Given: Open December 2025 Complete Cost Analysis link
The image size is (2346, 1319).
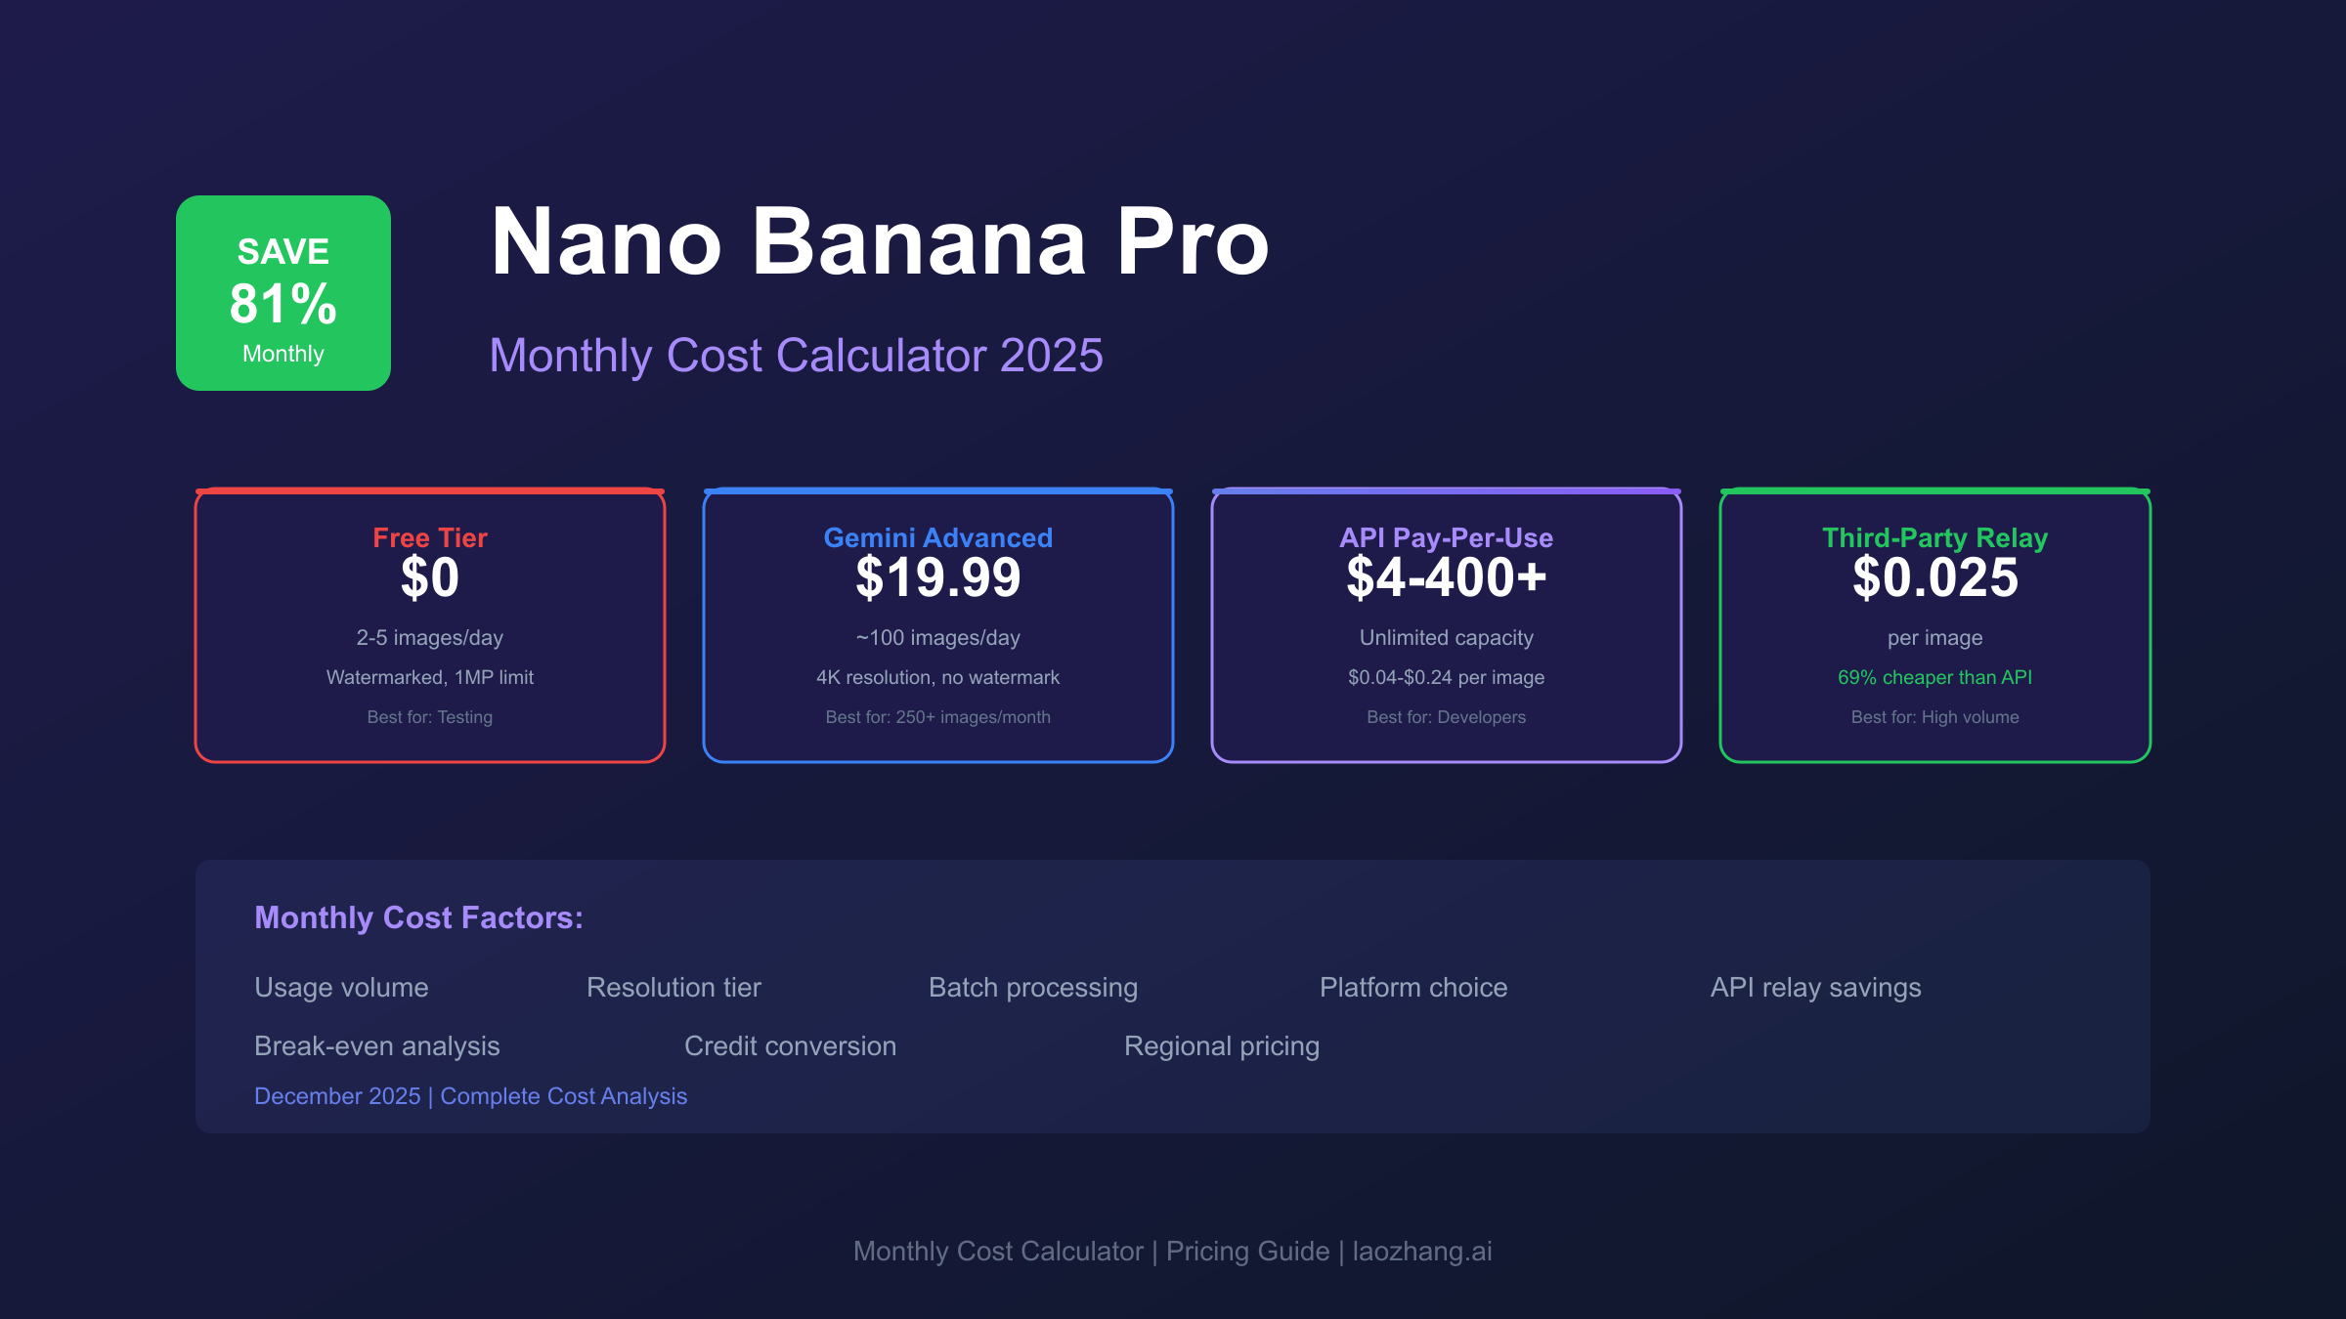Looking at the screenshot, I should (x=470, y=1096).
